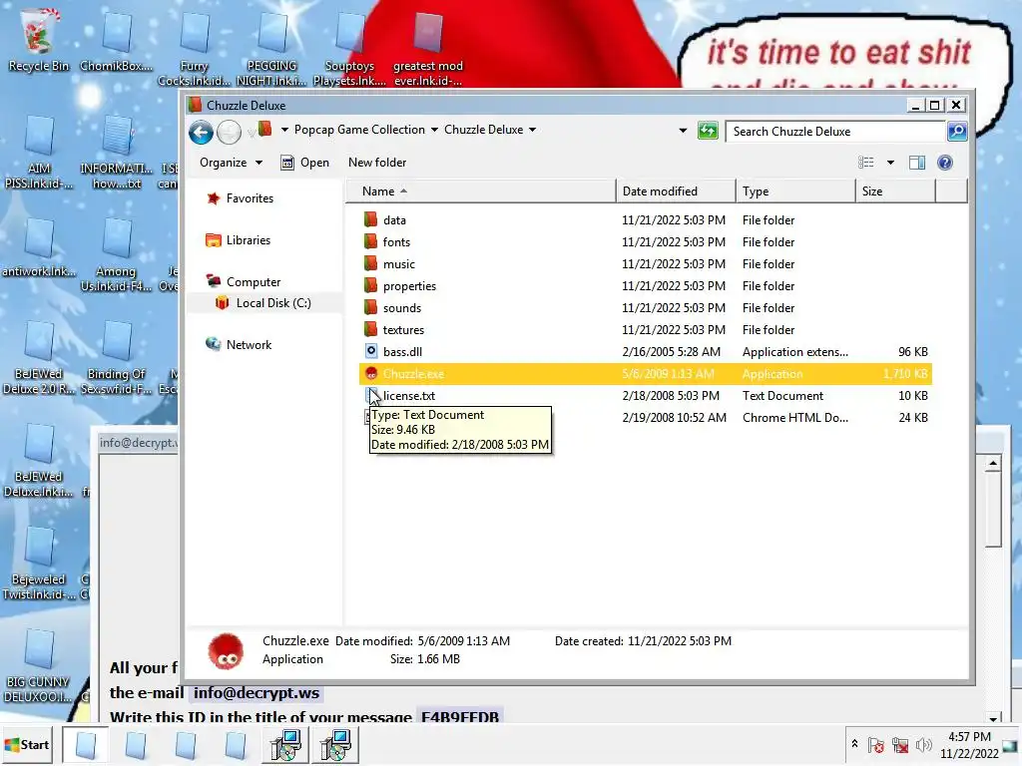Select license.txt file name
The height and width of the screenshot is (766, 1022).
(408, 395)
